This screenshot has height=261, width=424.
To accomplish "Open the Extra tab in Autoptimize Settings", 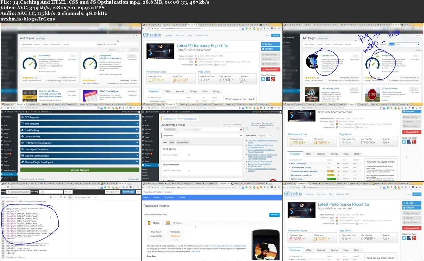I will (172, 142).
